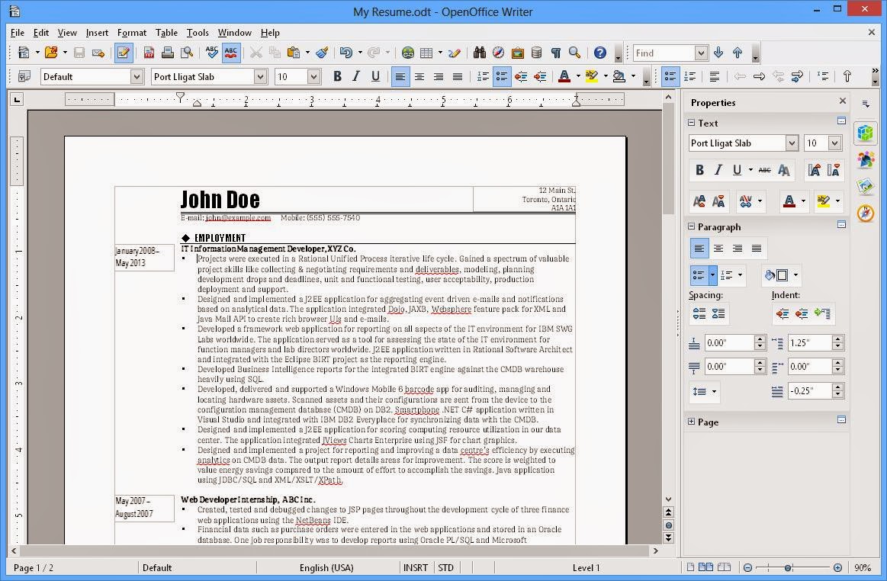Open Find & Replace with binoculars icon

(x=480, y=53)
